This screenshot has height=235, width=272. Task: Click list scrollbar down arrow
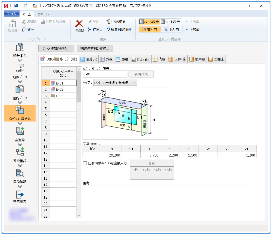(79, 216)
